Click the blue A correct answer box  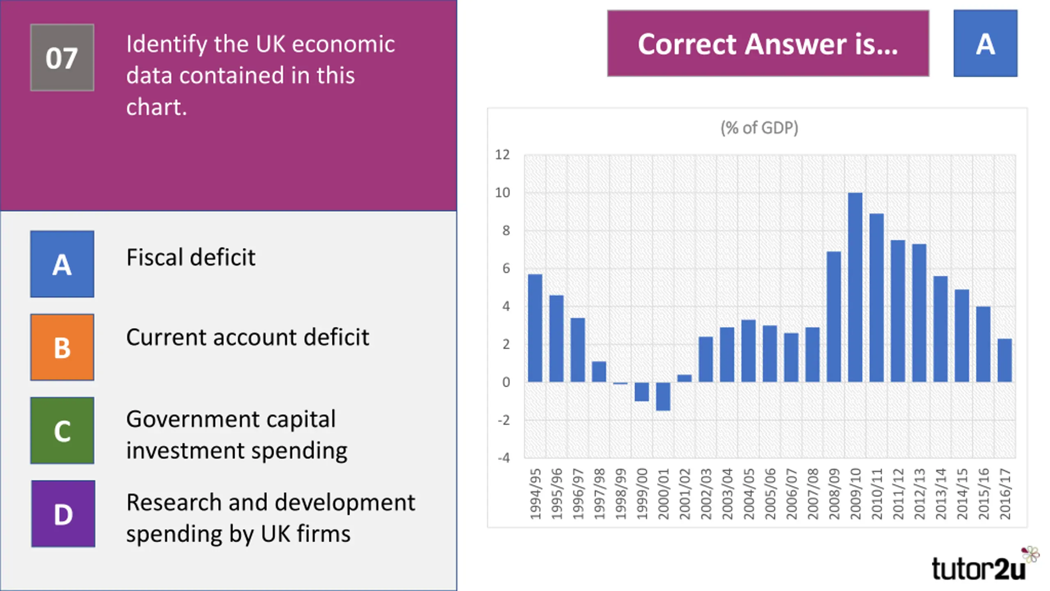click(x=985, y=44)
